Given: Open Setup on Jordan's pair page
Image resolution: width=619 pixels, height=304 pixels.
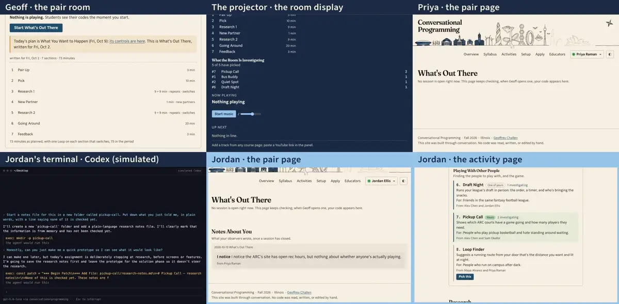Looking at the screenshot, I should click(321, 181).
